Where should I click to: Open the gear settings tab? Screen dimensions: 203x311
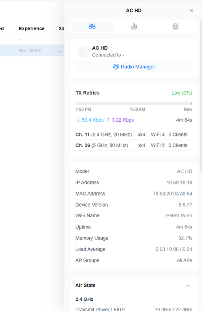pyautogui.click(x=175, y=26)
